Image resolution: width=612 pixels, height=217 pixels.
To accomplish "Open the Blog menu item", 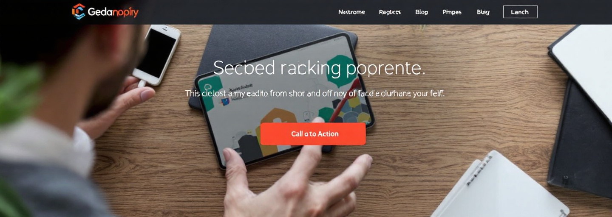I will pyautogui.click(x=422, y=12).
